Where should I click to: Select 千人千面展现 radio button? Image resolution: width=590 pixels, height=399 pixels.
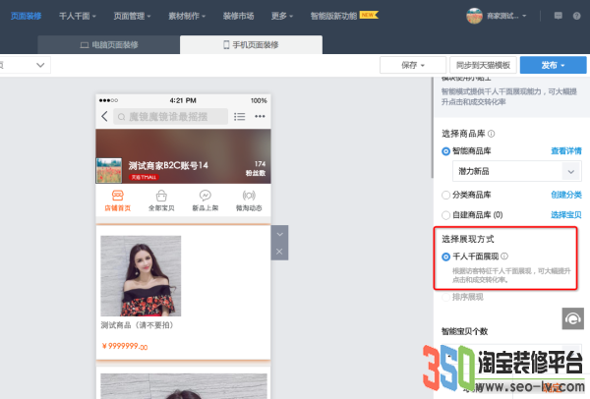pyautogui.click(x=445, y=256)
